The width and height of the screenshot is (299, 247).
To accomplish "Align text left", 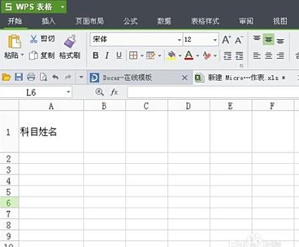I will click(257, 55).
